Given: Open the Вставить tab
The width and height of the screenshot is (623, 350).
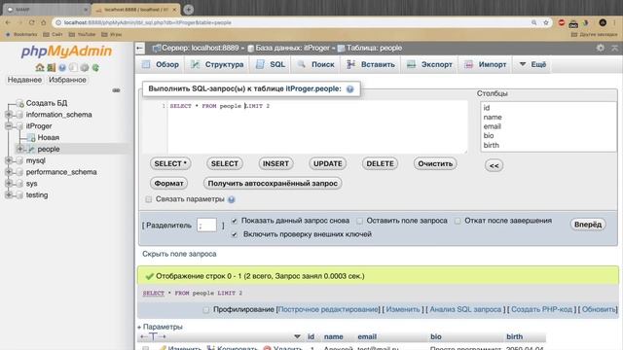Looking at the screenshot, I should pos(370,64).
